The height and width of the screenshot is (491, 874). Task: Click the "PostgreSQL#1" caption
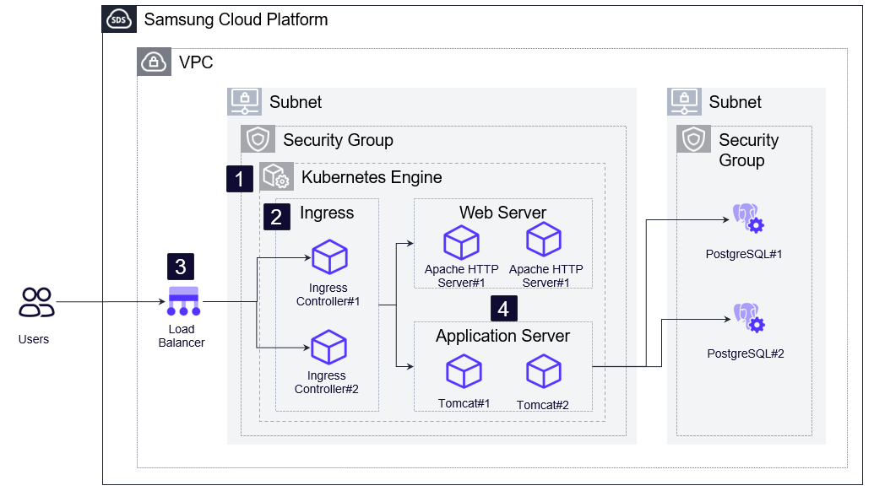click(744, 254)
